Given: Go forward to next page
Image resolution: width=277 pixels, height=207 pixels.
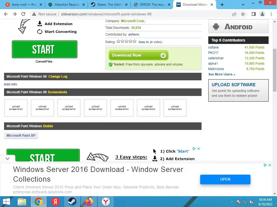Looking at the screenshot, I should pyautogui.click(x=15, y=14).
